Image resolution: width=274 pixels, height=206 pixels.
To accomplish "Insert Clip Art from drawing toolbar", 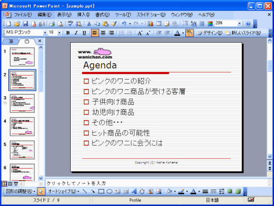I will click(x=150, y=191).
